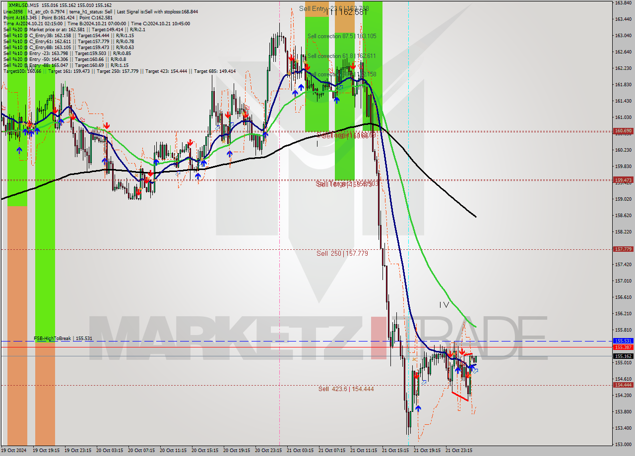Click the '20 Oct 07:15' time axis label

pos(141,451)
